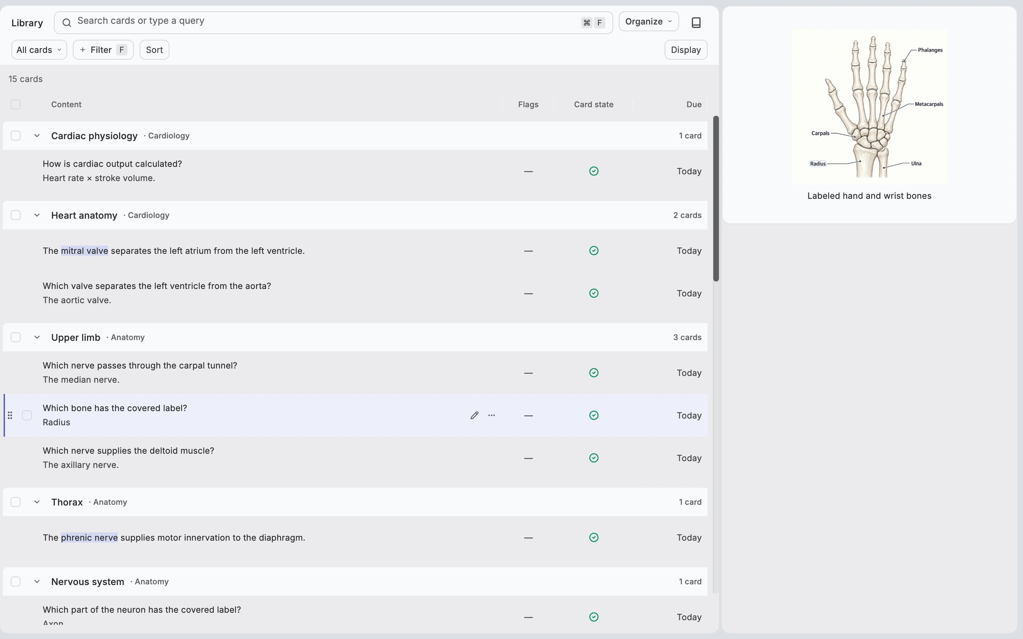Viewport: 1023px width, 639px height.
Task: Click the Due column header
Action: pyautogui.click(x=694, y=104)
